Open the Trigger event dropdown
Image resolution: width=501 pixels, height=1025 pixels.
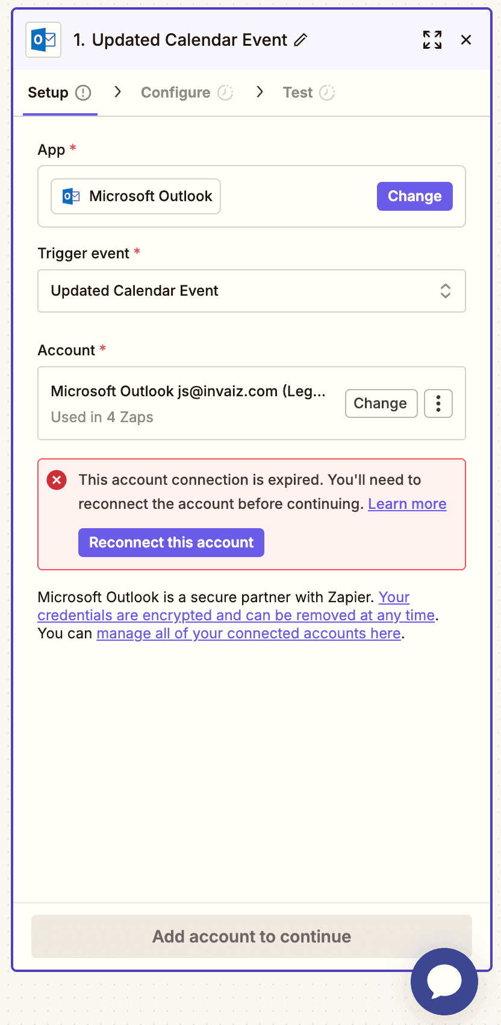click(x=252, y=291)
